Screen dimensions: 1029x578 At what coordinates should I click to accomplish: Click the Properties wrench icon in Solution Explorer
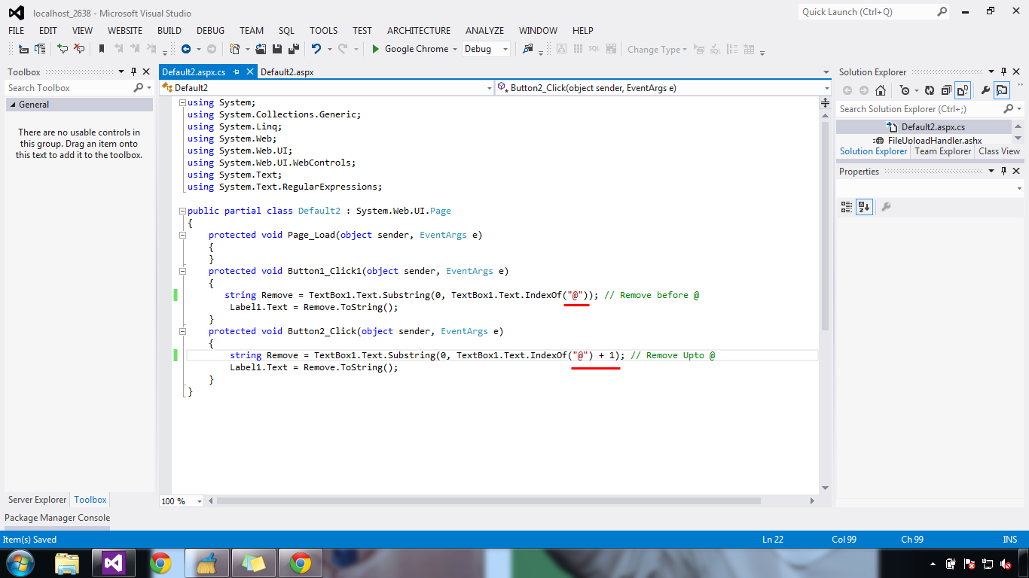(986, 90)
